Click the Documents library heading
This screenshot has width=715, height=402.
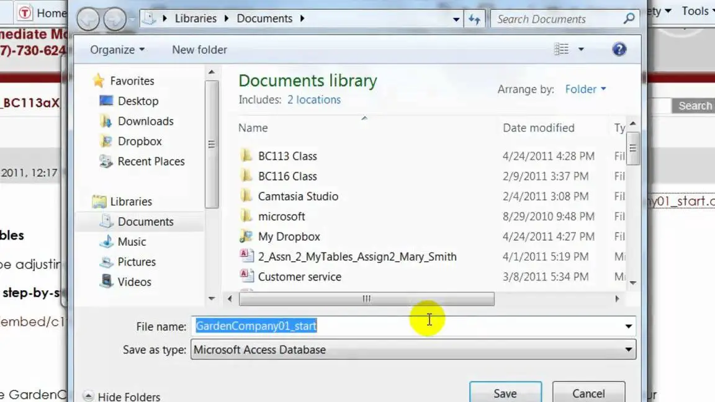click(x=308, y=81)
